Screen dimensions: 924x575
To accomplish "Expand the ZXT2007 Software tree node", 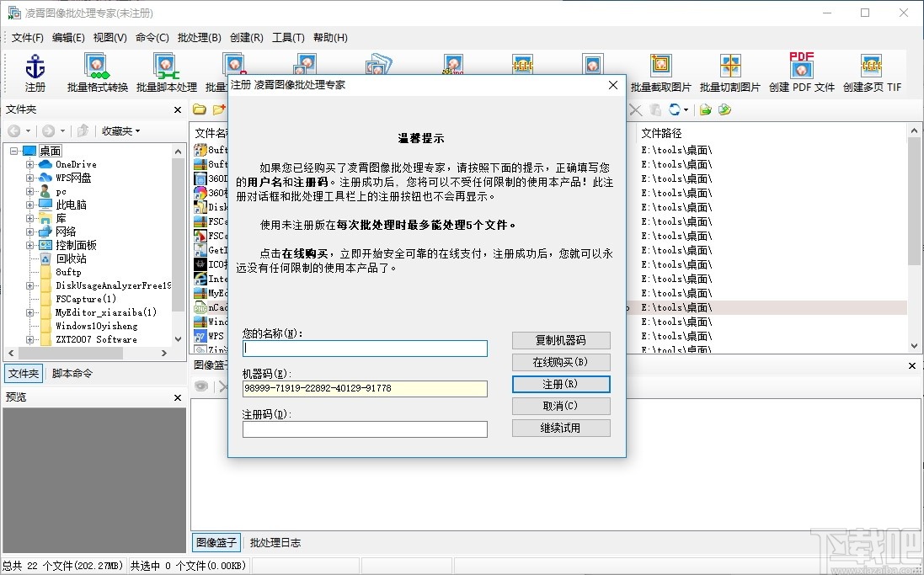I will (x=29, y=339).
